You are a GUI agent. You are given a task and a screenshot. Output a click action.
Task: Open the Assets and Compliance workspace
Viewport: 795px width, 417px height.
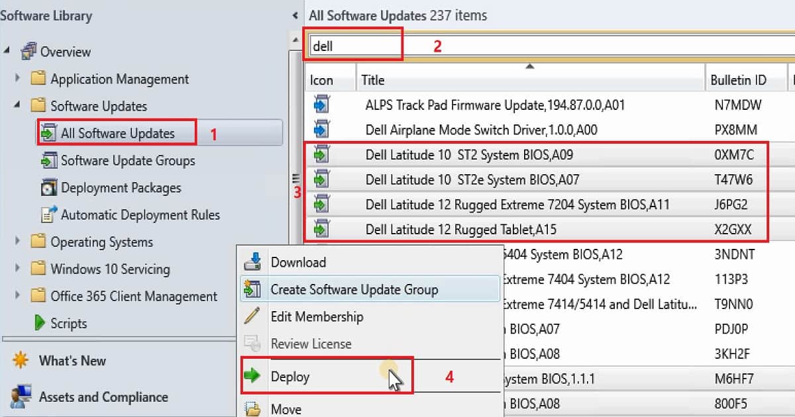(103, 397)
